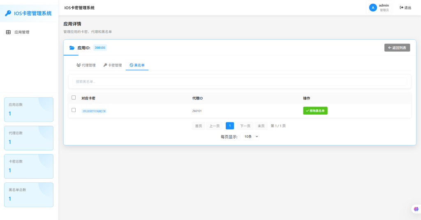
Task: Click the 应用ID 260101 badge
Action: 100,48
